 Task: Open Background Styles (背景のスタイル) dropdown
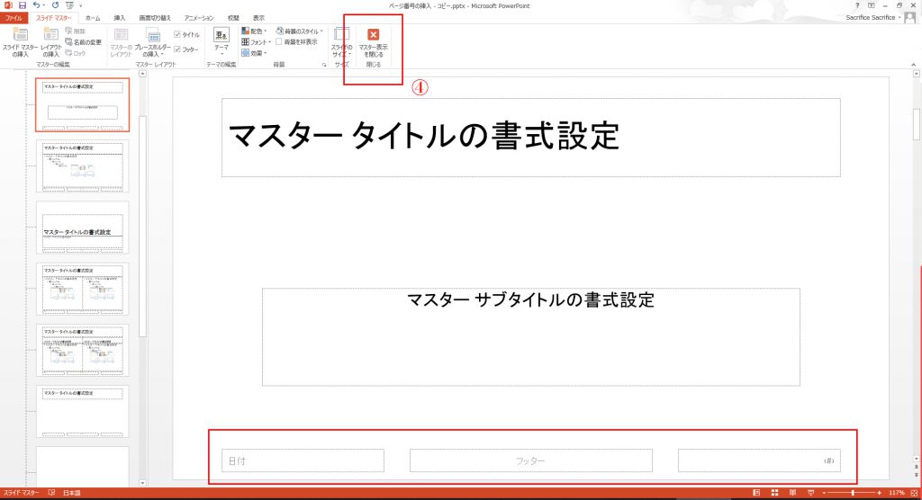[x=300, y=31]
